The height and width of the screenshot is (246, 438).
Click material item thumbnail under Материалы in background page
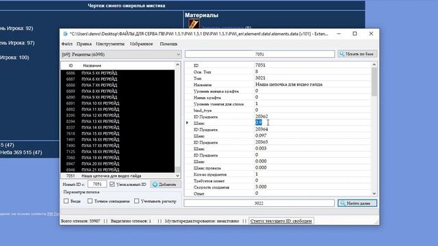tap(194, 25)
